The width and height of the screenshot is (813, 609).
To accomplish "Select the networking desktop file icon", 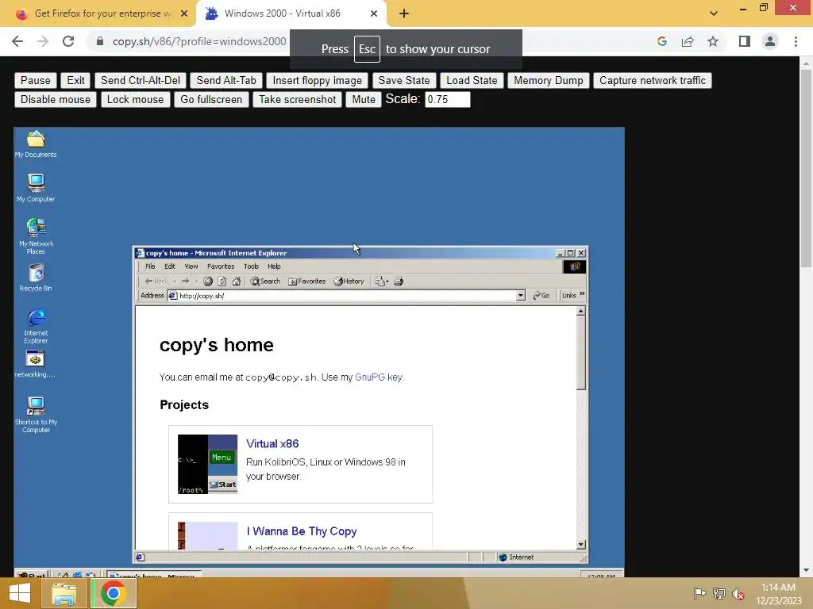I will click(35, 364).
